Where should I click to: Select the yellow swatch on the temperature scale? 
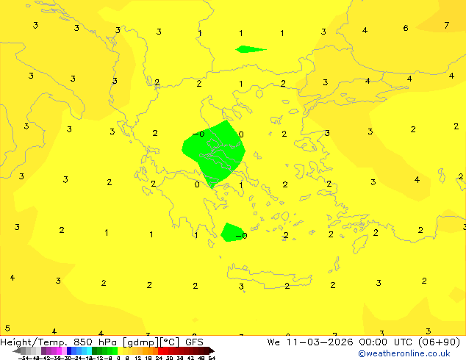[x=120, y=350]
